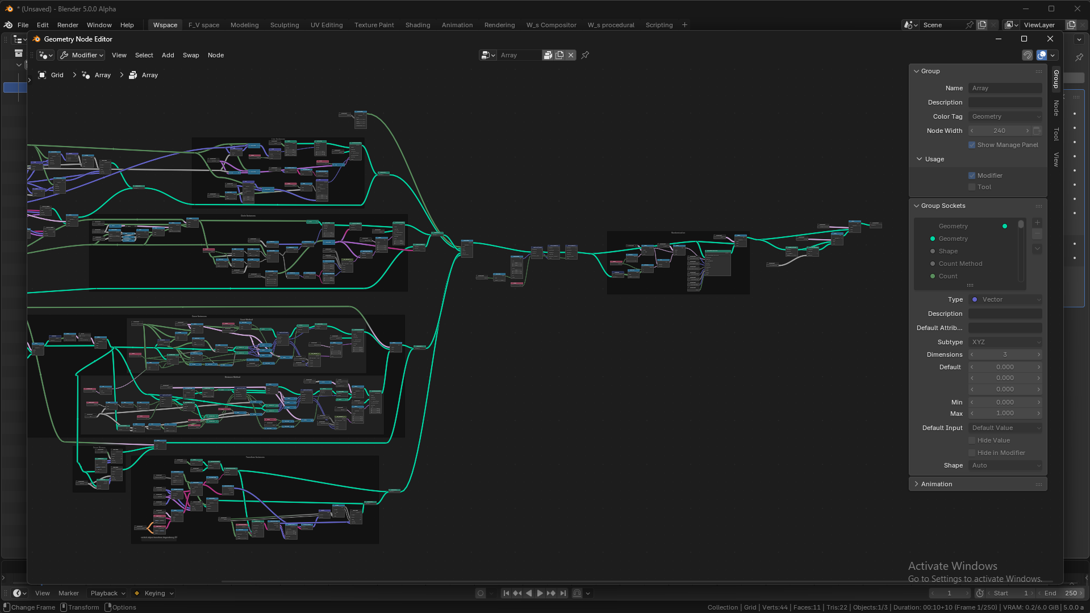Image resolution: width=1090 pixels, height=613 pixels.
Task: Switch to the Shading workspace tab
Action: coord(417,25)
